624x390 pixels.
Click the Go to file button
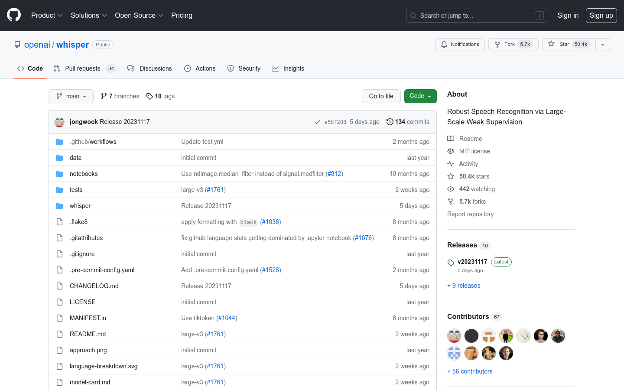click(x=381, y=96)
